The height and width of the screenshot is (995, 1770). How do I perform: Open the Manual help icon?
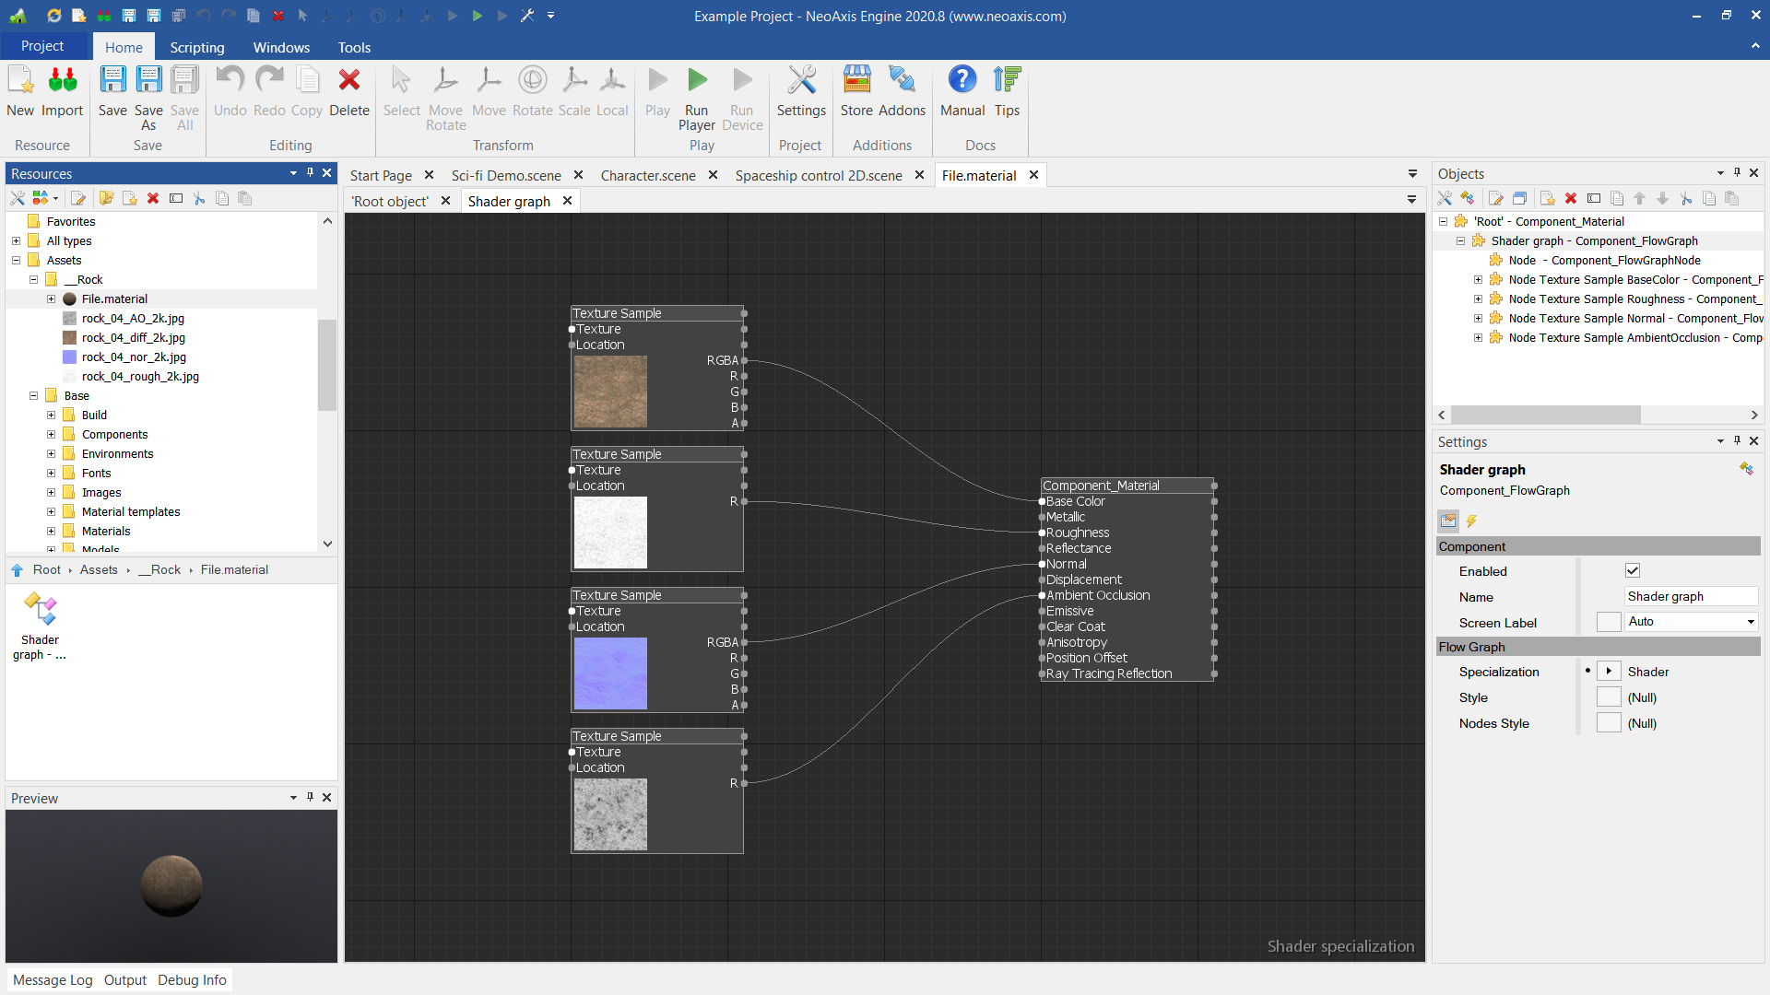(x=962, y=81)
